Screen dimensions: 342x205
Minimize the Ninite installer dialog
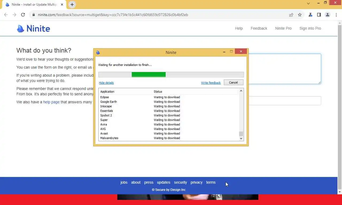(224, 52)
